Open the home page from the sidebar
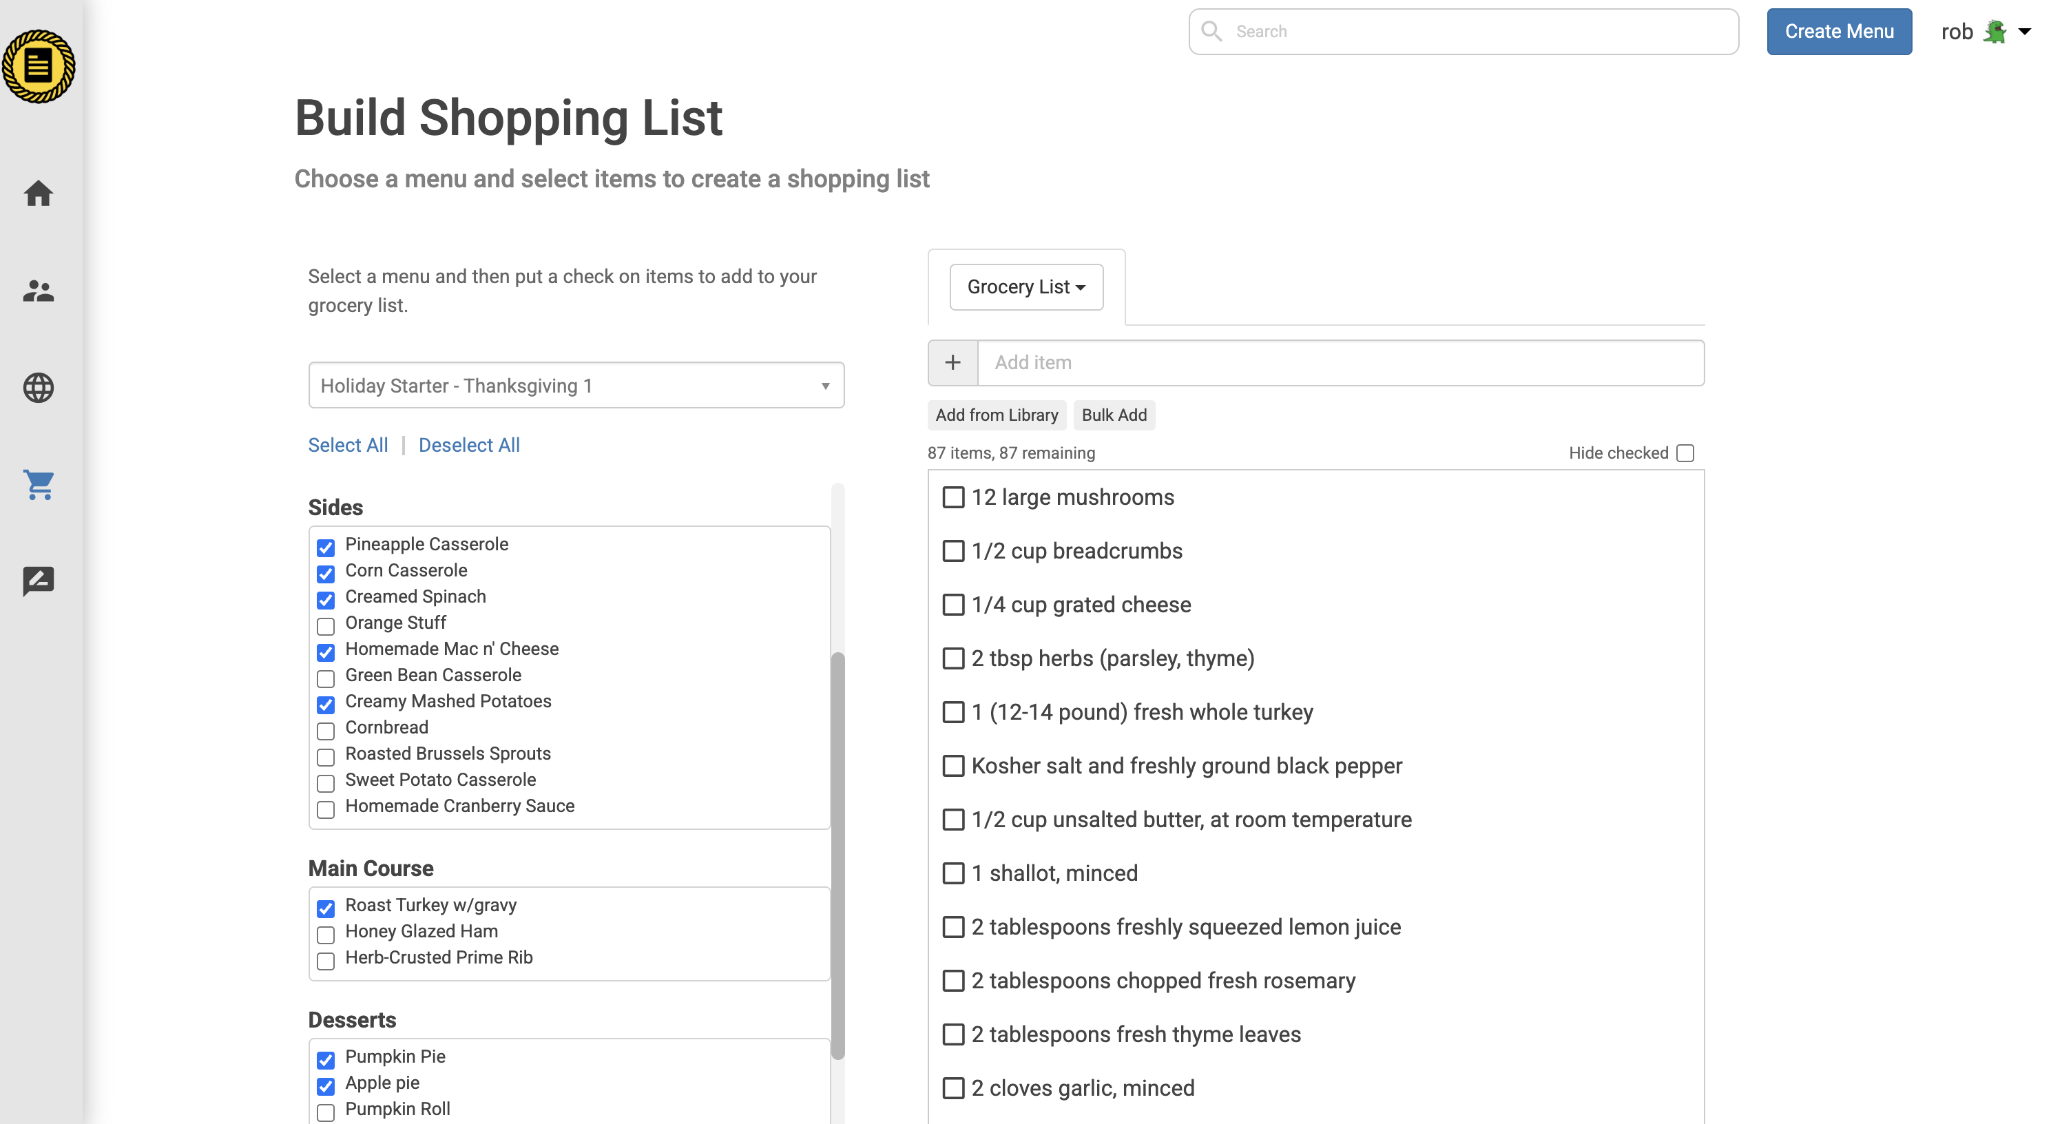 pos(39,194)
